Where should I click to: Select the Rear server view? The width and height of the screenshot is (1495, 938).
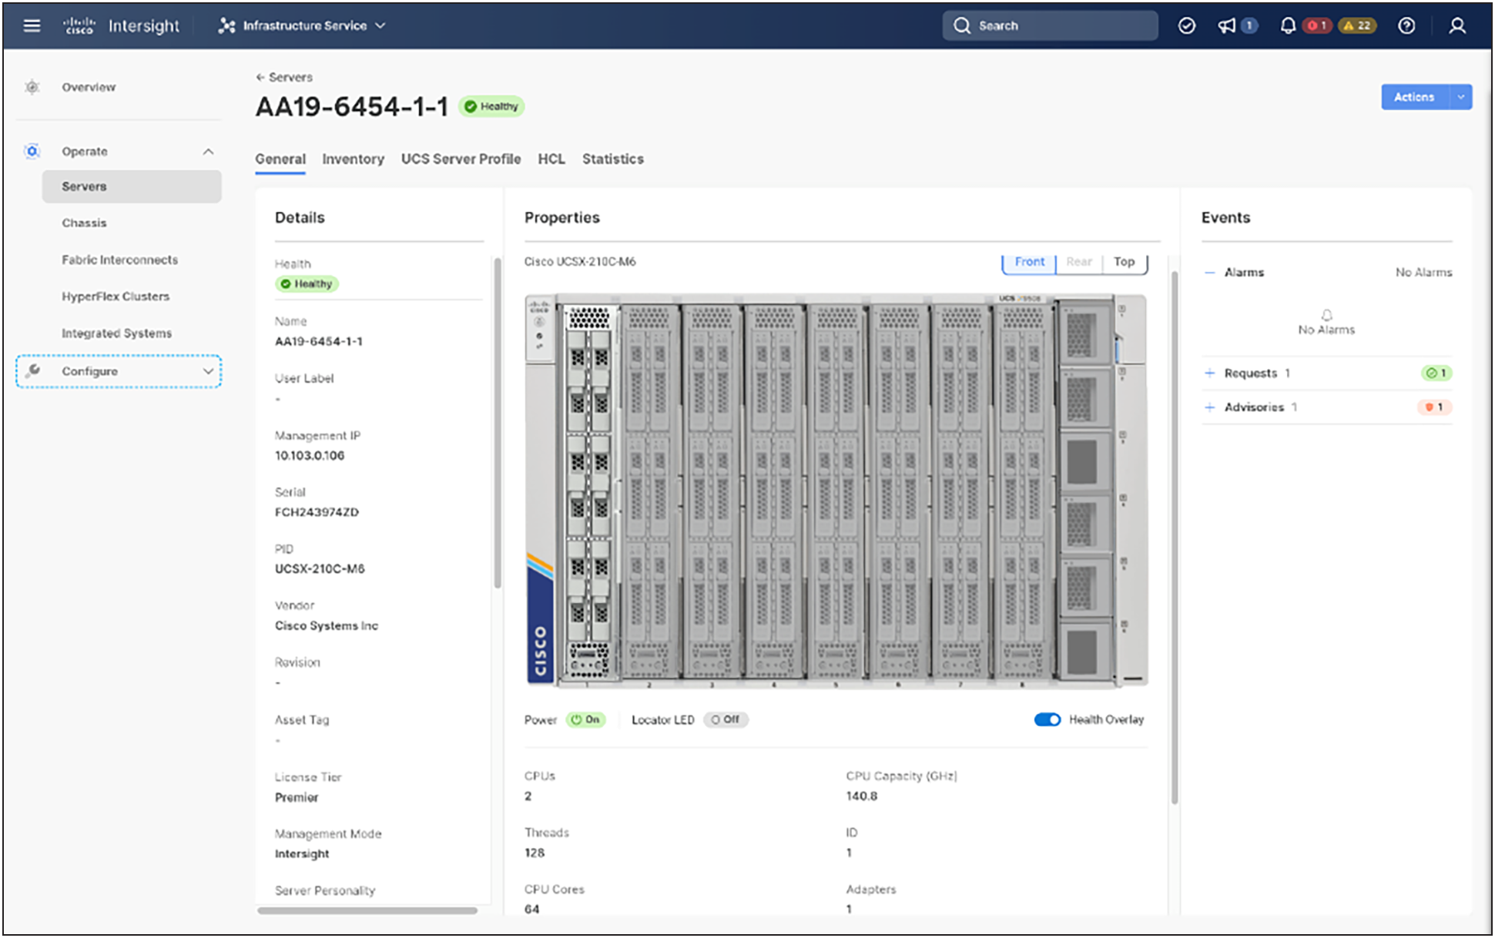(x=1079, y=262)
